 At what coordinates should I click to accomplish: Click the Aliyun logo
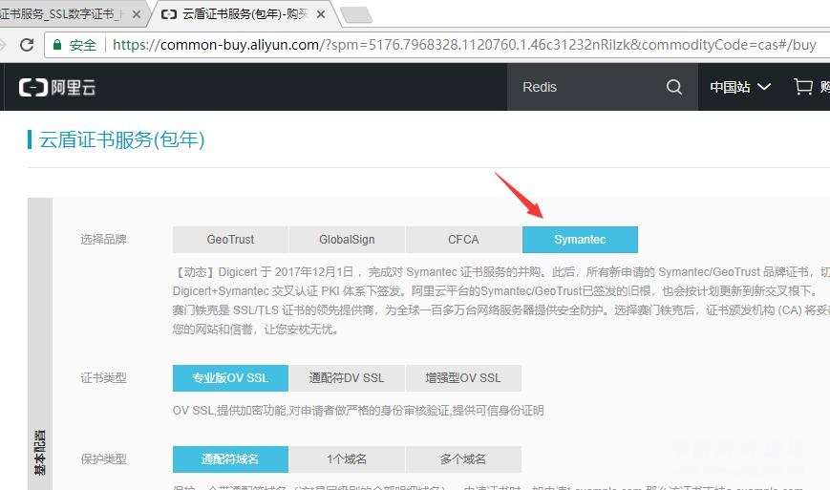57,87
